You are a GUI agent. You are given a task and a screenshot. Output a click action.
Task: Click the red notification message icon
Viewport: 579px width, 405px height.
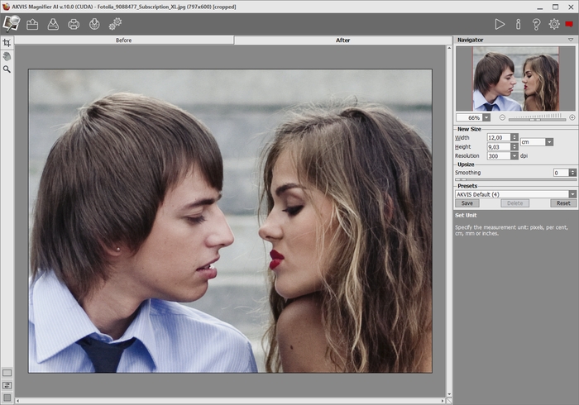point(569,24)
